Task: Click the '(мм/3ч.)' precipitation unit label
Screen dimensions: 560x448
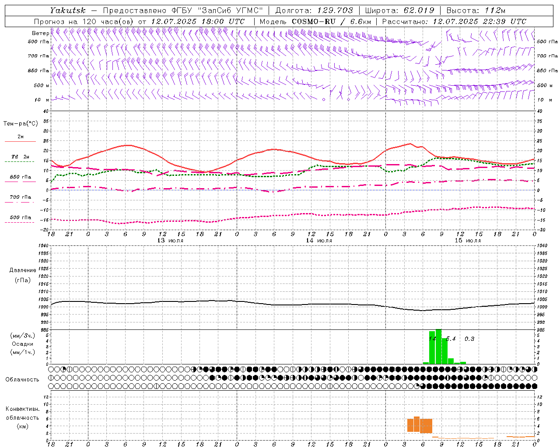Action: pyautogui.click(x=23, y=336)
